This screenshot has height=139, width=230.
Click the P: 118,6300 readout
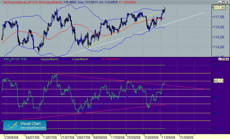coord(127,2)
